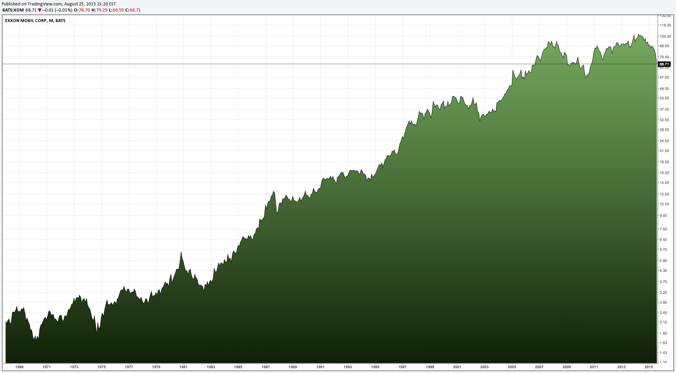The height and width of the screenshot is (373, 676).
Task: Click the 5.70 price axis label
Action: (x=663, y=249)
